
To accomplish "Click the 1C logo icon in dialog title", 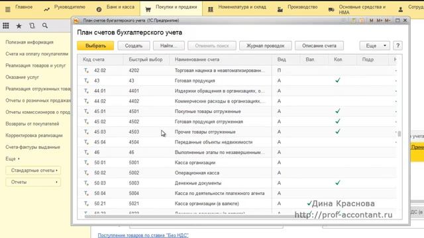I will 76,20.
